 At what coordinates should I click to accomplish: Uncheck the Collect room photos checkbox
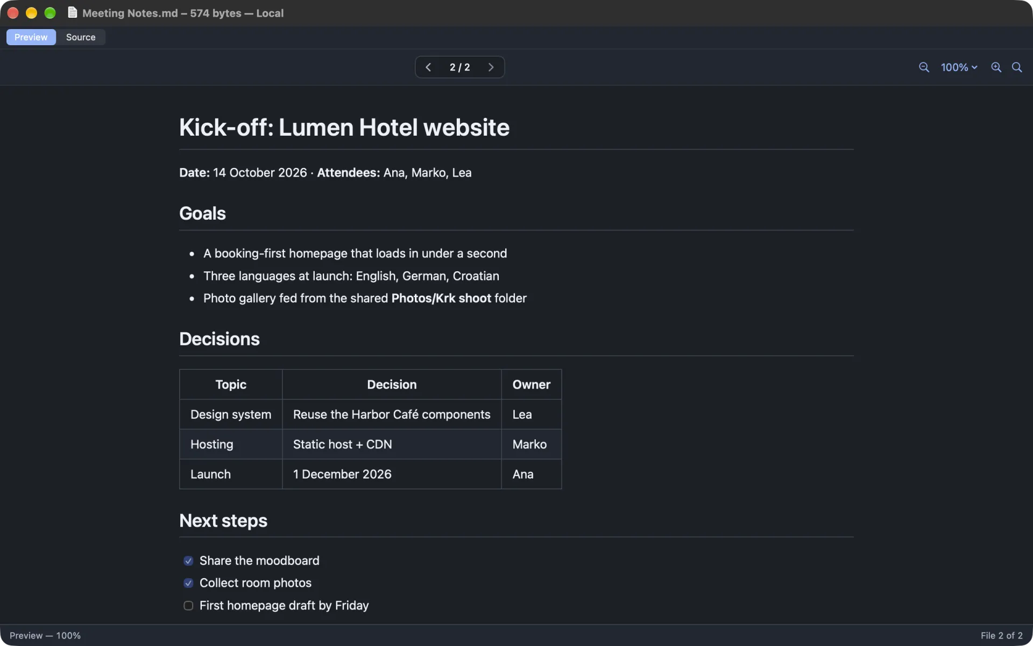pos(188,583)
